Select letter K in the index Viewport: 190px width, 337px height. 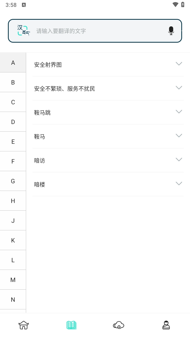(x=13, y=240)
